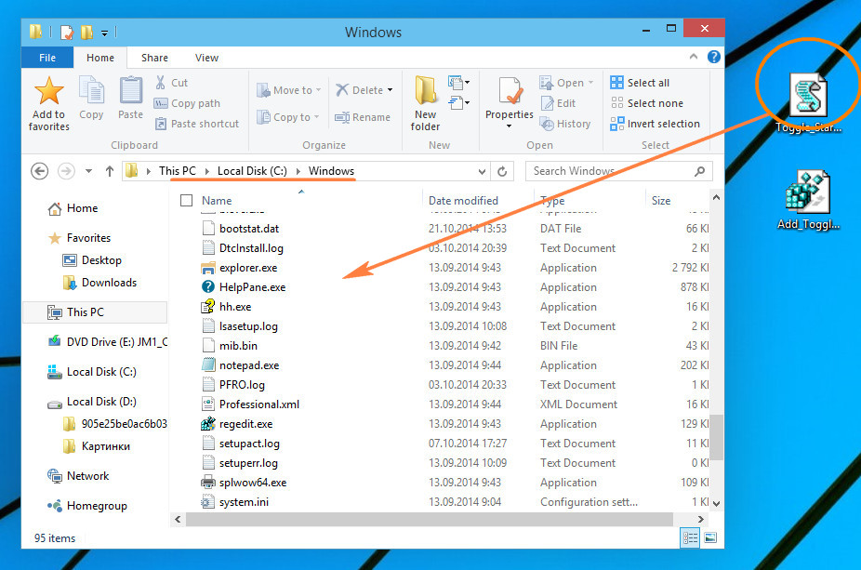Switch to Details view icon in status bar
This screenshot has width=861, height=570.
pyautogui.click(x=690, y=537)
